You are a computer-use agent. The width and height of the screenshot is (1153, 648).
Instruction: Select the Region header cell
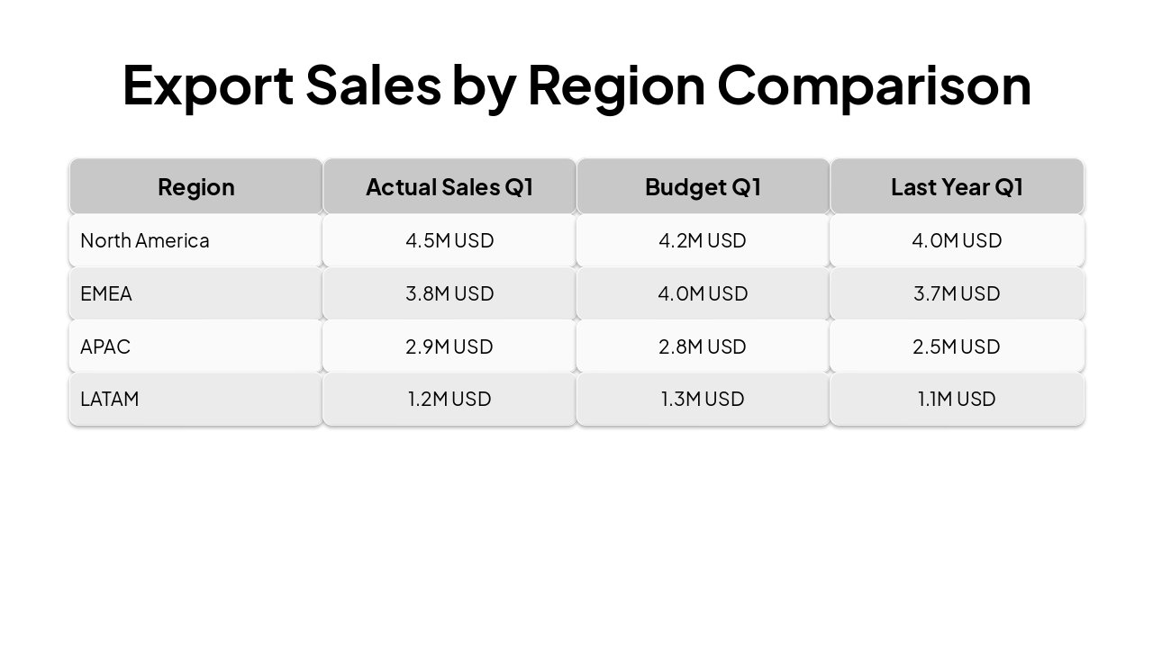pyautogui.click(x=195, y=186)
